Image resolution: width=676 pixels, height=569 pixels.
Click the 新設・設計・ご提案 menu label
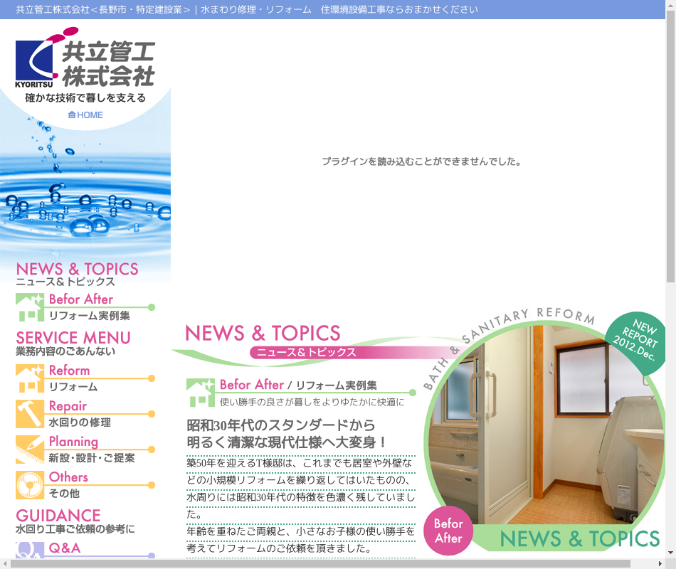(x=91, y=458)
